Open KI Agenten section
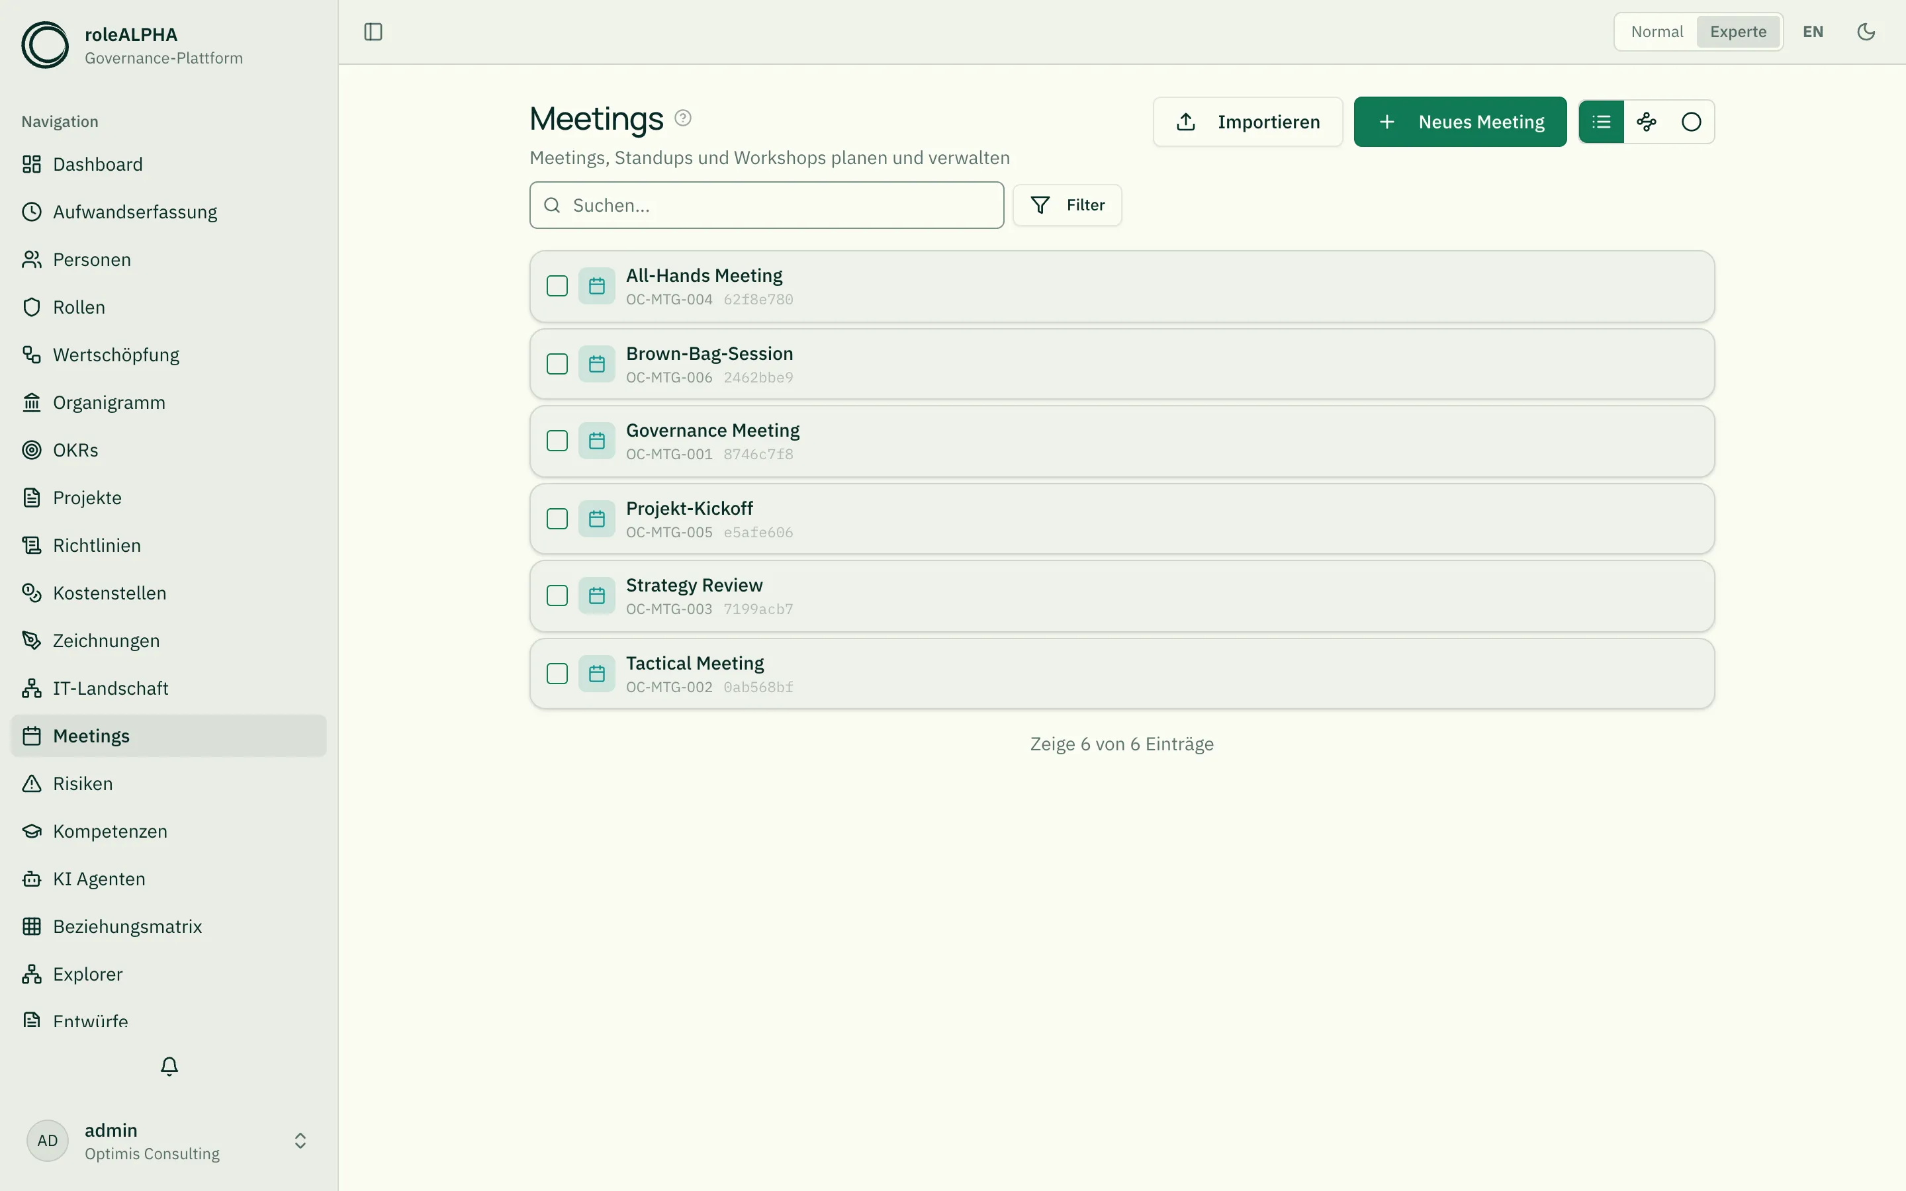This screenshot has width=1906, height=1191. (x=169, y=879)
